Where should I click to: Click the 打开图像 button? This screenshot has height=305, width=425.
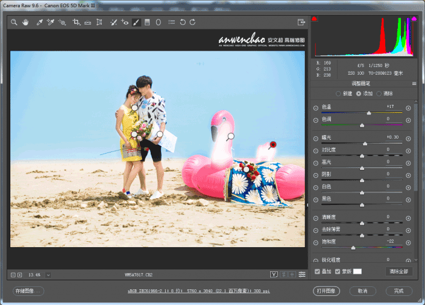(x=326, y=291)
